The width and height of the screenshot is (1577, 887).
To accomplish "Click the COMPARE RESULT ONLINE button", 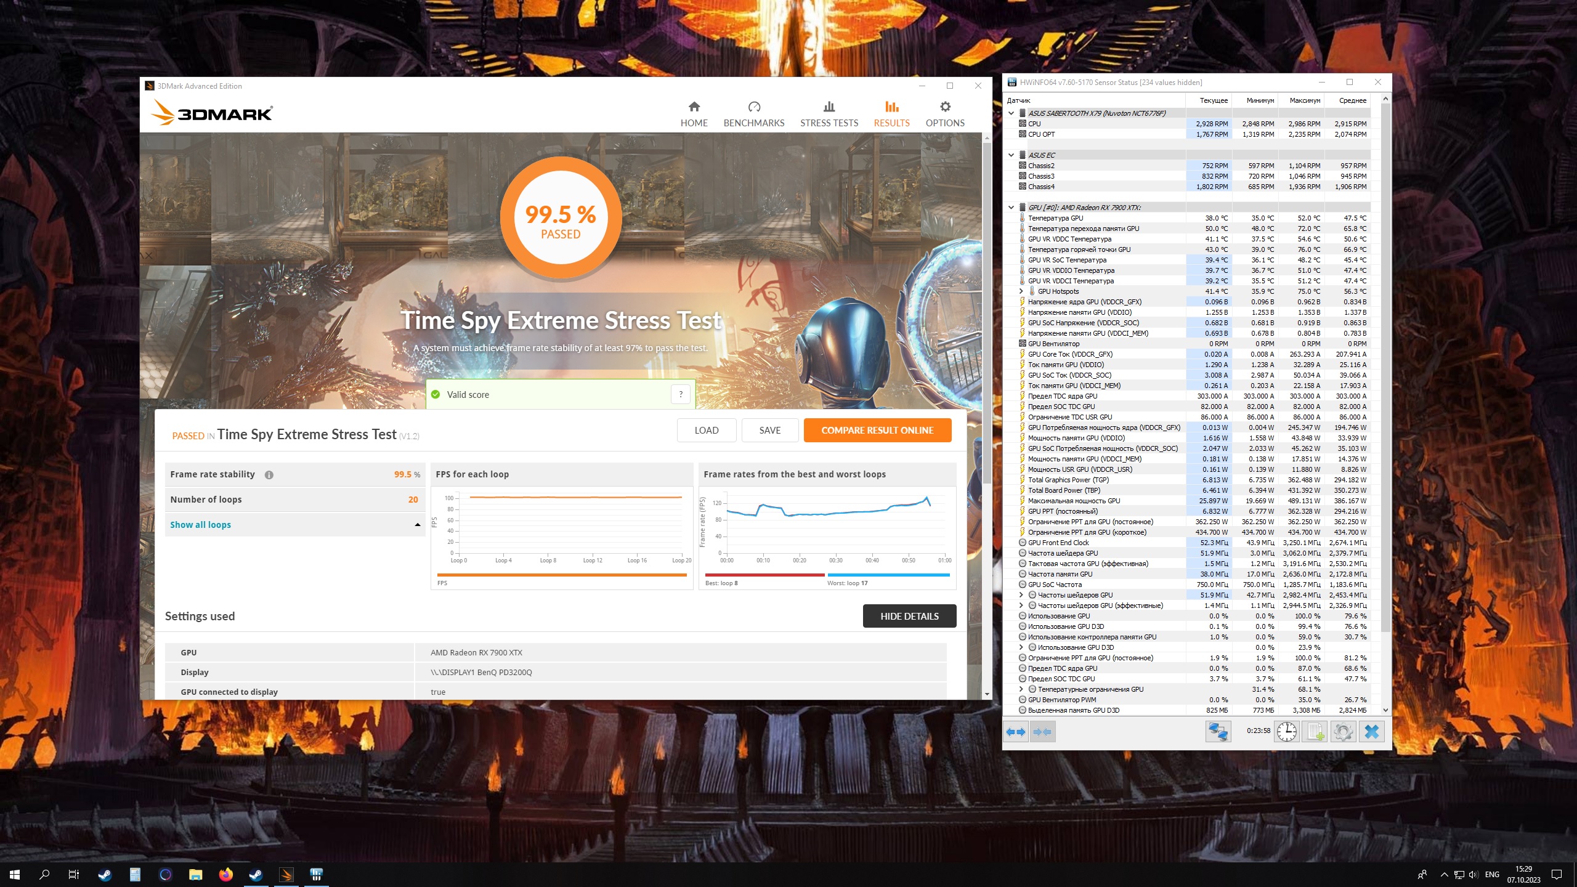I will (x=877, y=431).
